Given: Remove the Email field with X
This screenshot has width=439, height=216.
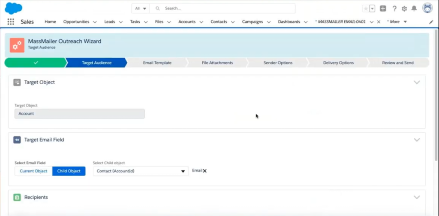Looking at the screenshot, I should click(204, 171).
